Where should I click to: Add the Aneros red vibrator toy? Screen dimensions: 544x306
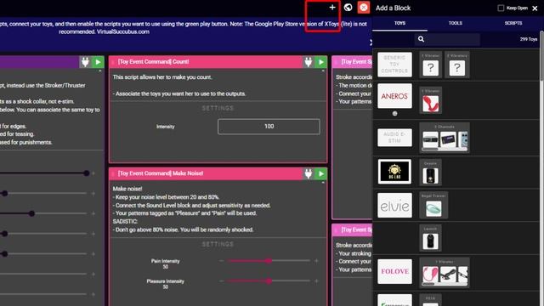pos(431,100)
